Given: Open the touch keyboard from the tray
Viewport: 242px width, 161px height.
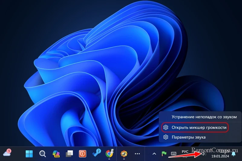Looking at the screenshot, I should (174, 154).
